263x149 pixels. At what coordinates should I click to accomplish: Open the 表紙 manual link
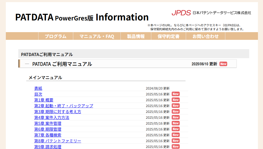(38, 88)
